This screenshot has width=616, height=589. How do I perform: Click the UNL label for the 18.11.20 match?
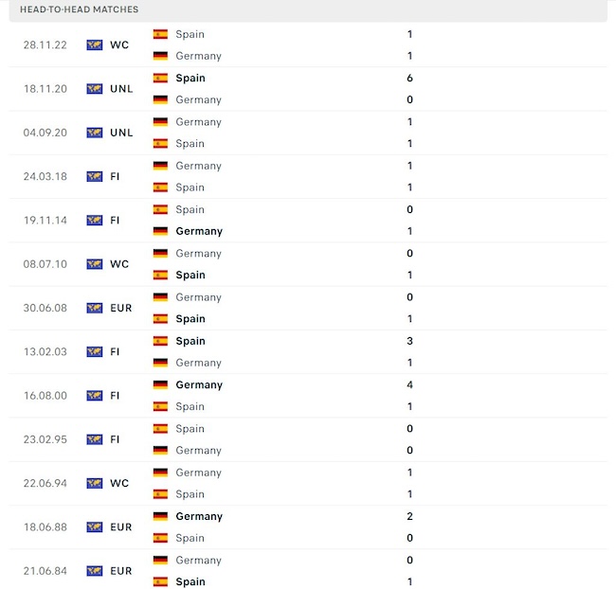click(x=121, y=89)
